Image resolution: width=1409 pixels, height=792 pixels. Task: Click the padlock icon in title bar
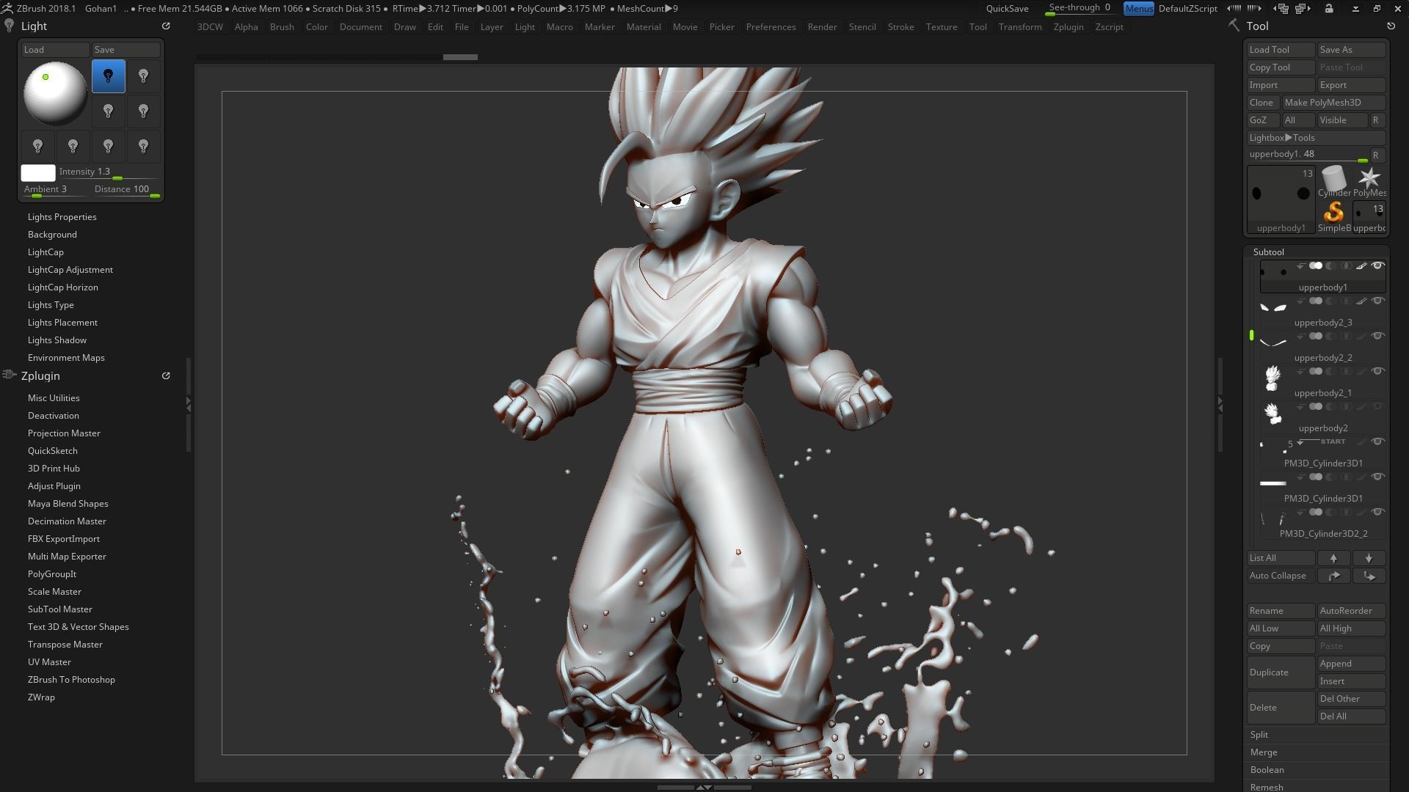(1329, 8)
